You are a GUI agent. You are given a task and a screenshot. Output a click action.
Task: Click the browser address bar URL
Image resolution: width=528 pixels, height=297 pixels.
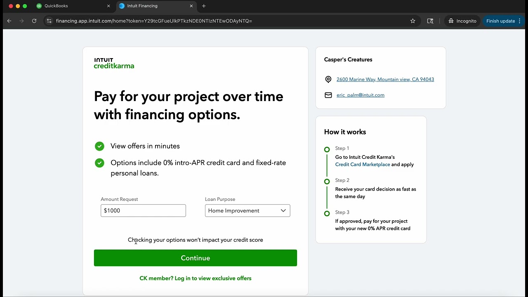pos(154,21)
